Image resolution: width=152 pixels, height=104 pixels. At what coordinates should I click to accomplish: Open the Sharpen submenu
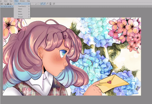(x=22, y=17)
